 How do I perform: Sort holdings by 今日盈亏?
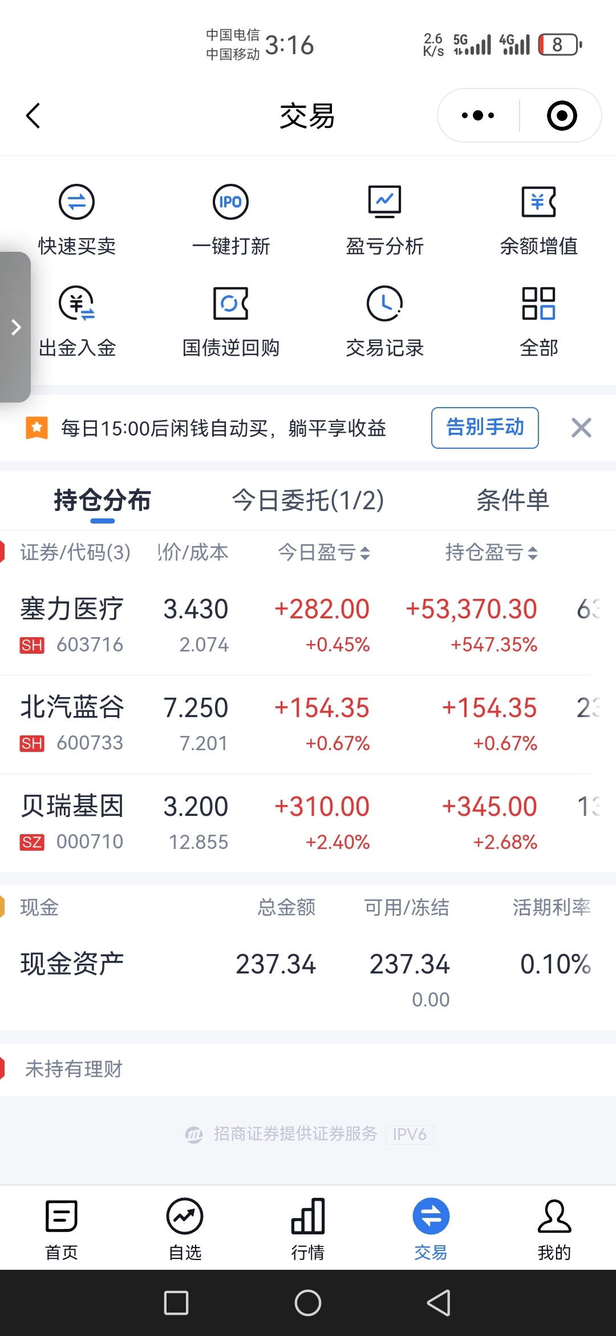(324, 552)
